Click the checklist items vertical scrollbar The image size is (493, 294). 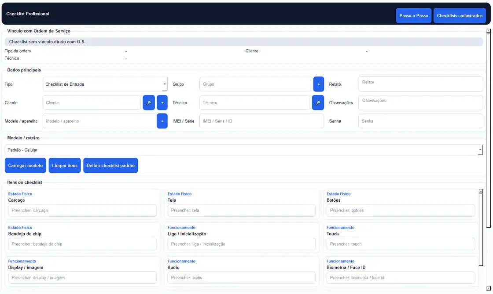tap(481, 229)
